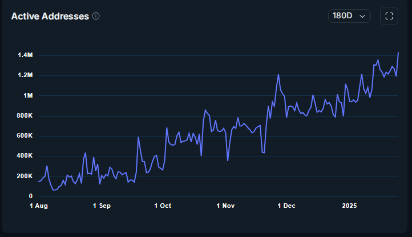
Task: Expand chart to fullscreen view
Action: (389, 16)
